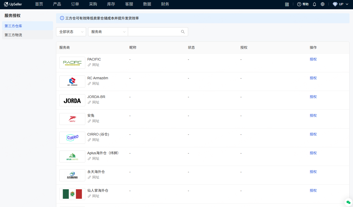Click the link icon under 永天海外仓
353x207 pixels.
(89, 177)
